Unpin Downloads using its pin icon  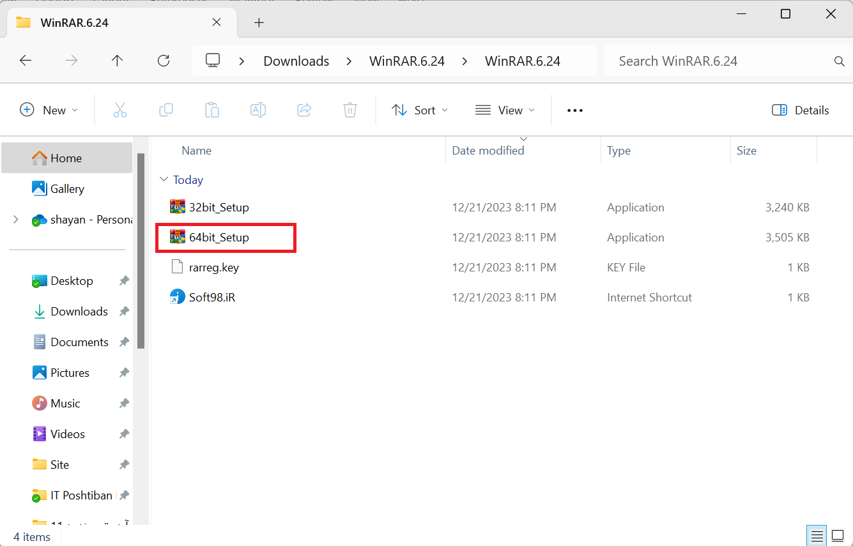click(124, 312)
